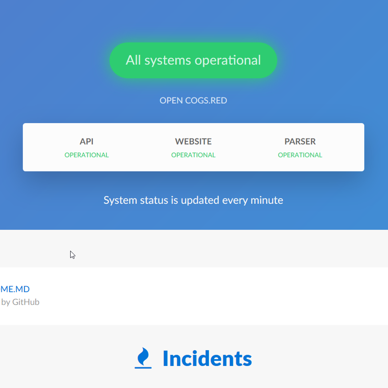
Task: Click the OPERATIONAL status under API
Action: (x=86, y=155)
